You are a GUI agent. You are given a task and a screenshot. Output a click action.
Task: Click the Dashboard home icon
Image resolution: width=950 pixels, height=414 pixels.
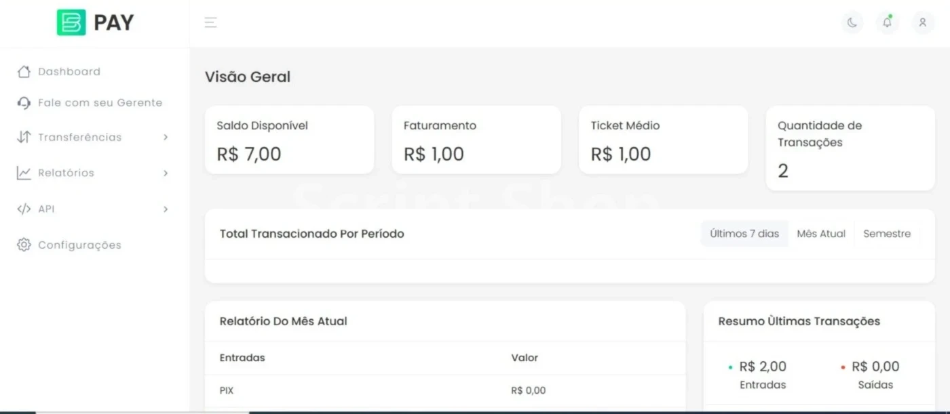tap(24, 72)
